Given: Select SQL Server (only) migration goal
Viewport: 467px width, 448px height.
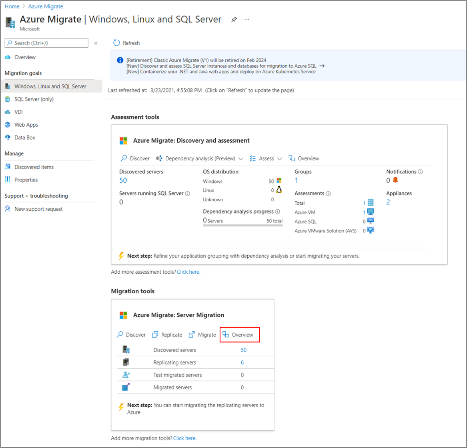Looking at the screenshot, I should pyautogui.click(x=34, y=99).
